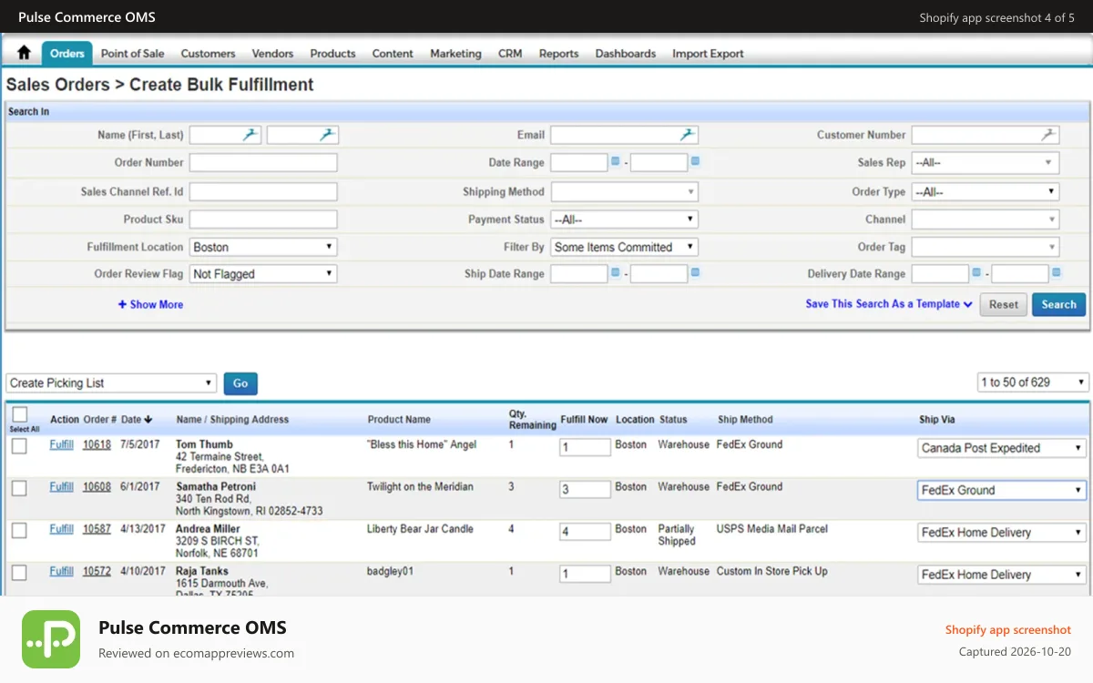Click Fulfill link for order 10608
Image resolution: width=1093 pixels, height=683 pixels.
pyautogui.click(x=61, y=486)
